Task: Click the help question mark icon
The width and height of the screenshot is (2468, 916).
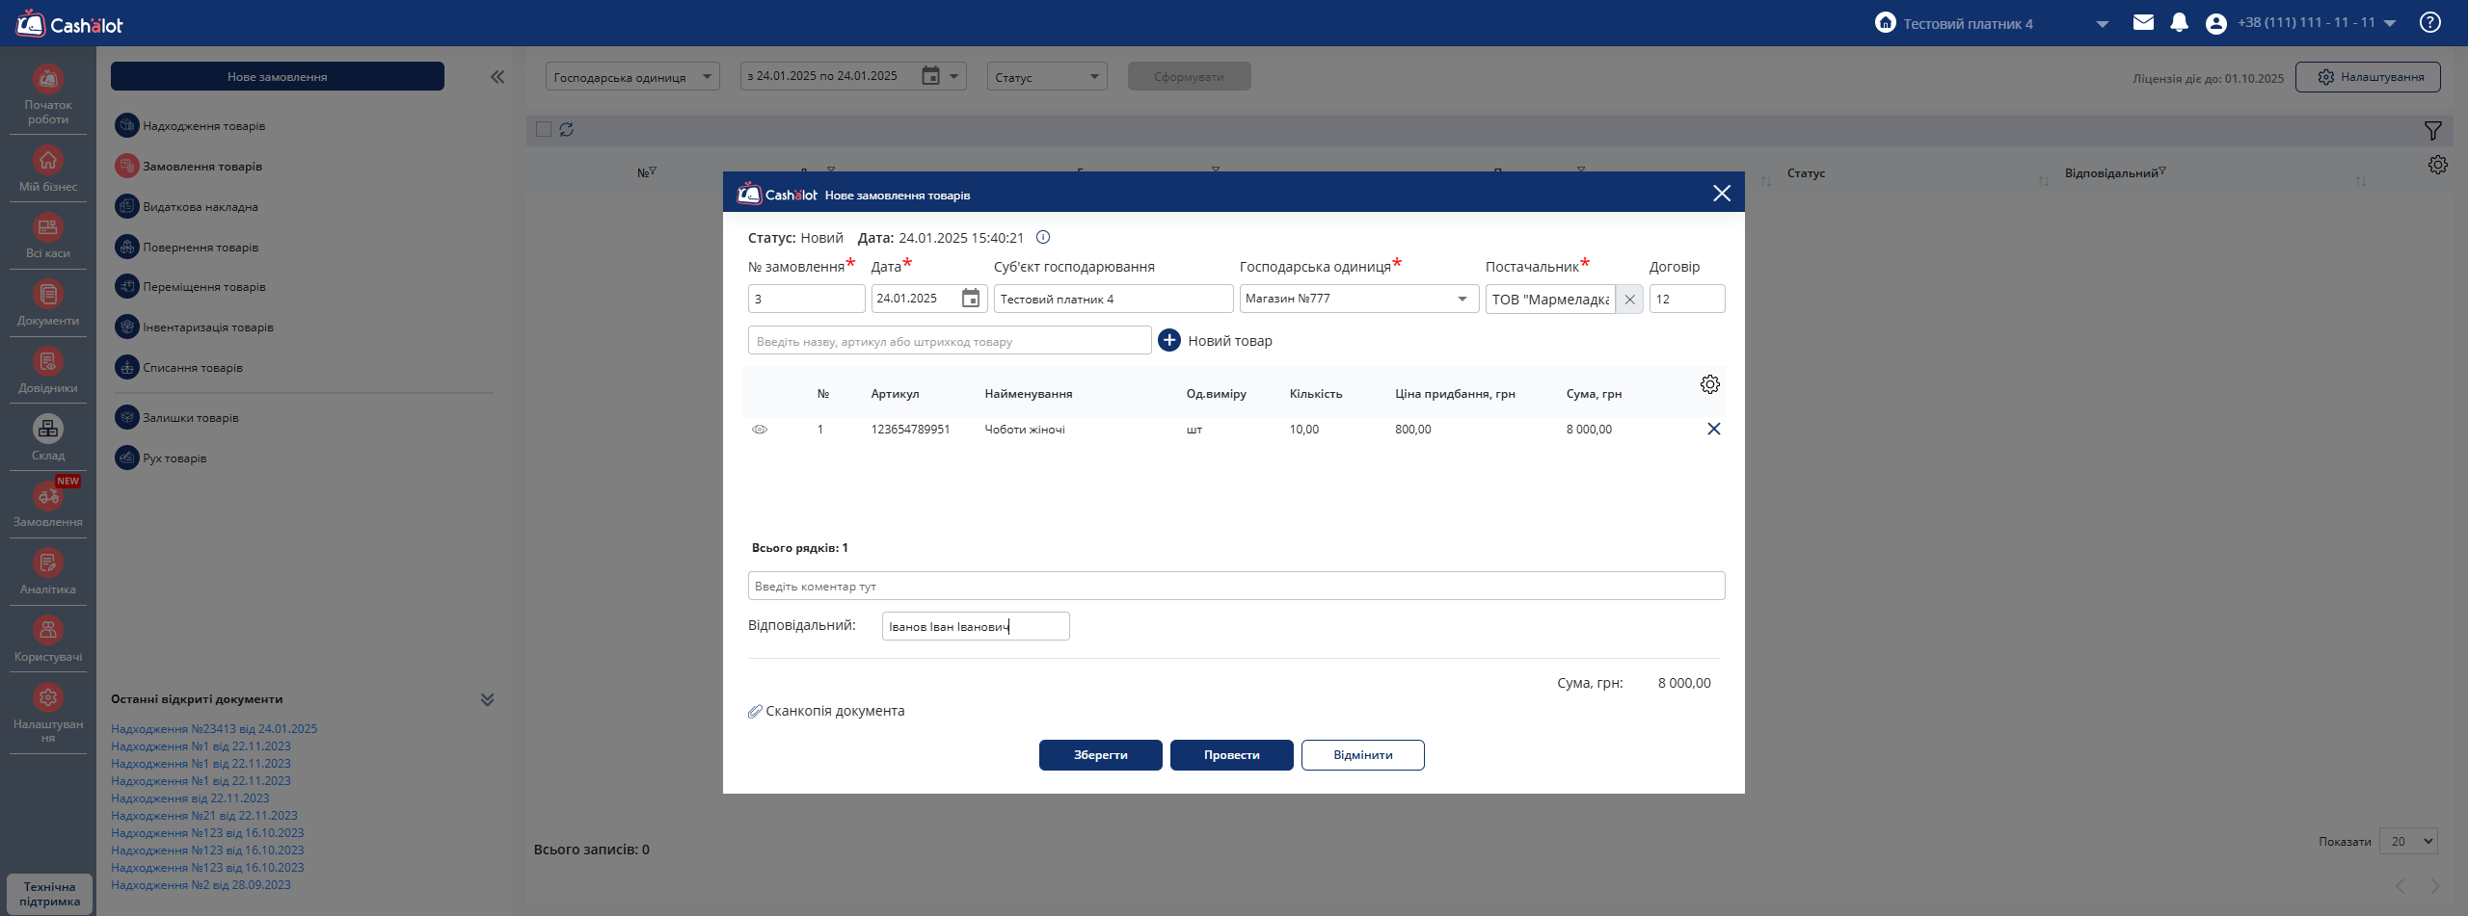Action: [2430, 22]
